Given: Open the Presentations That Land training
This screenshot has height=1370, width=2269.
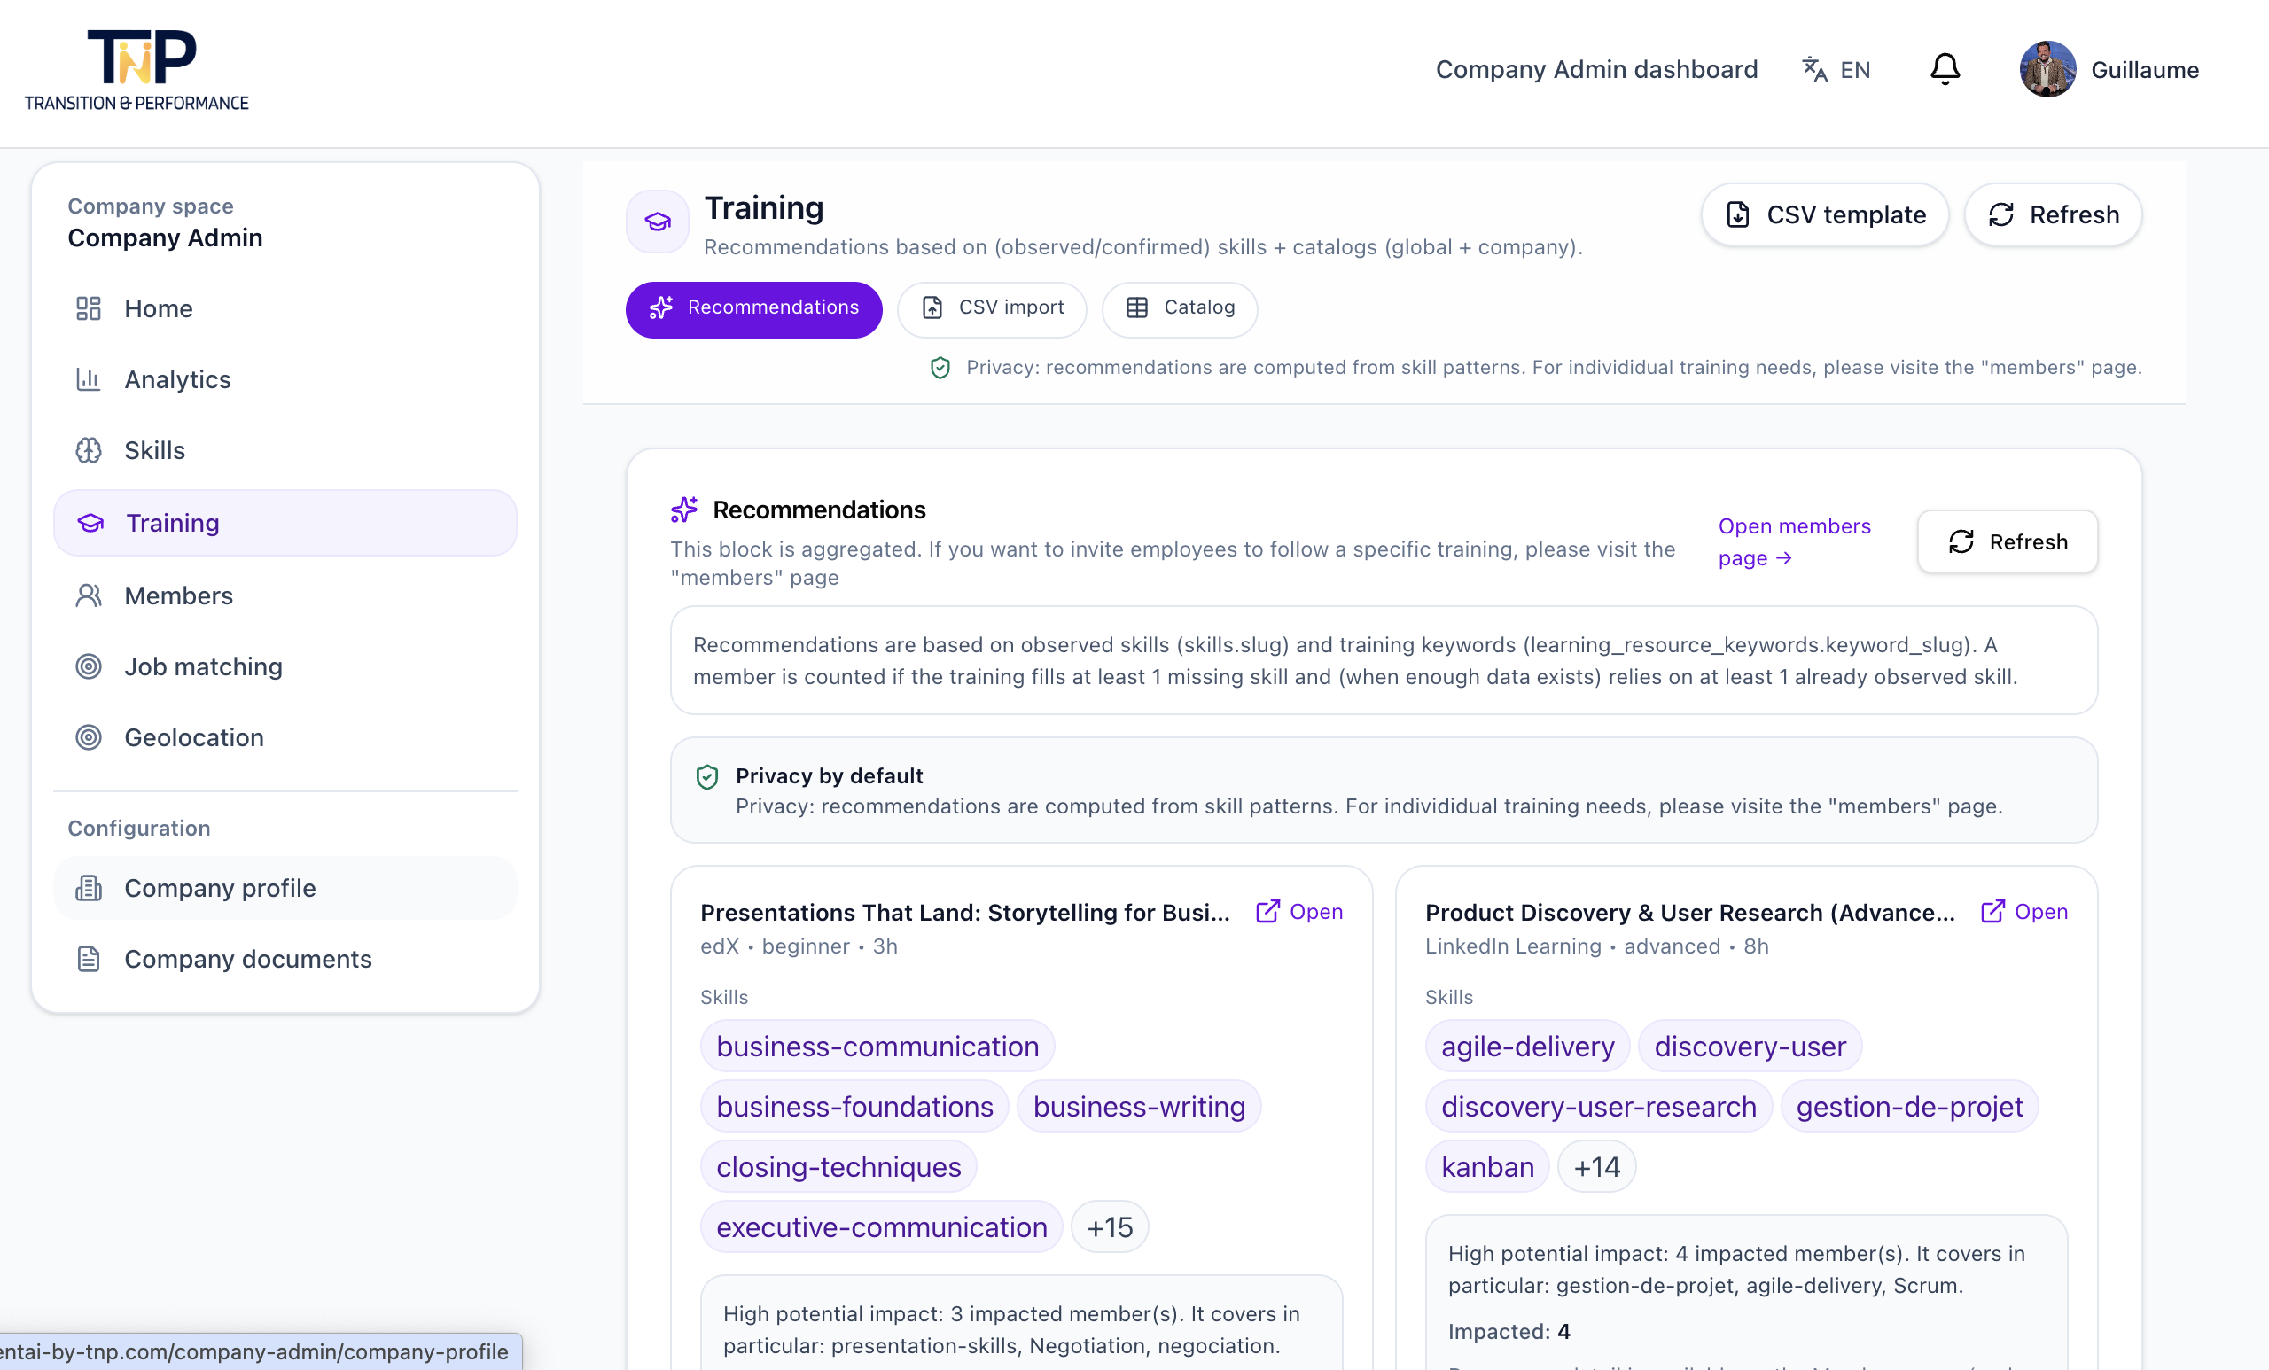Looking at the screenshot, I should click(1299, 912).
